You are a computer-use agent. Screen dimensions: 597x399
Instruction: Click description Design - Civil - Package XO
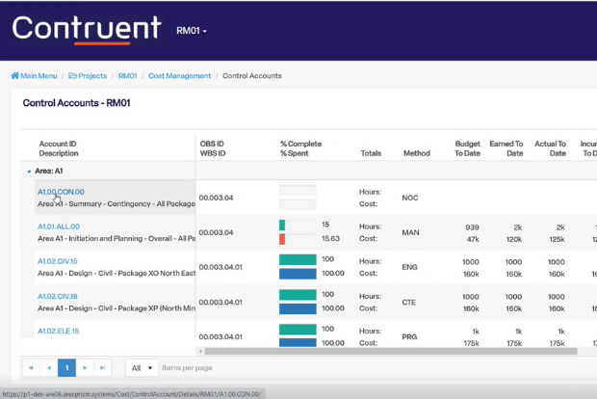(117, 274)
